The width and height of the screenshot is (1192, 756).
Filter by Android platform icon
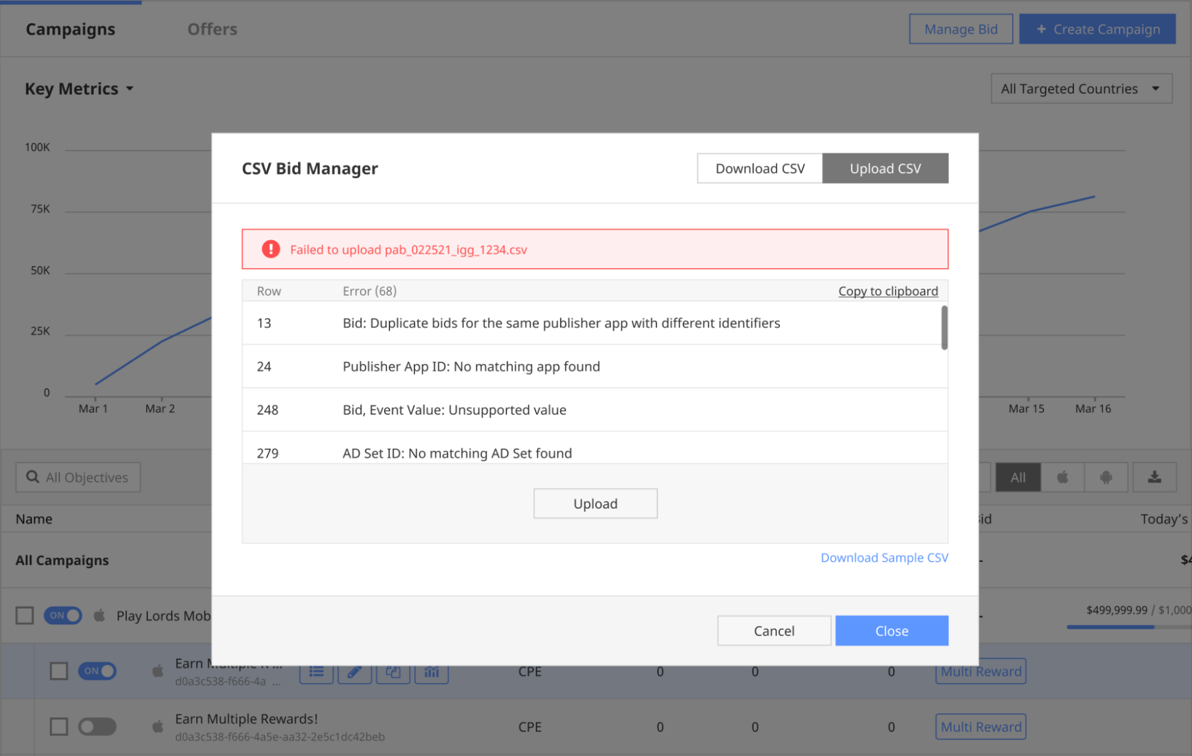point(1106,477)
